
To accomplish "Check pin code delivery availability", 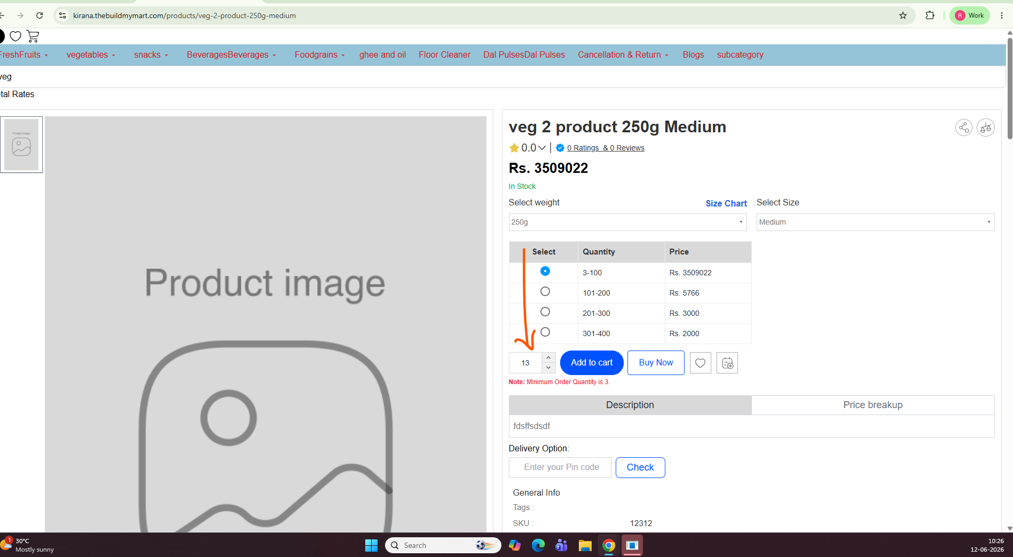I will pyautogui.click(x=640, y=467).
